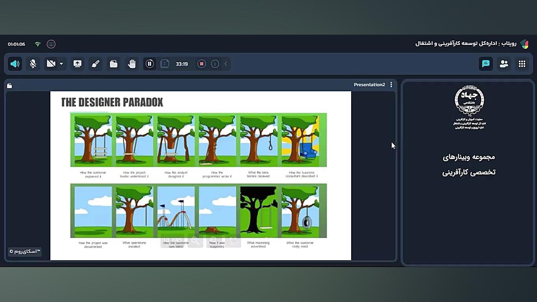Show recording info via the i icon
Image resolution: width=537 pixels, height=302 pixels.
[215, 64]
